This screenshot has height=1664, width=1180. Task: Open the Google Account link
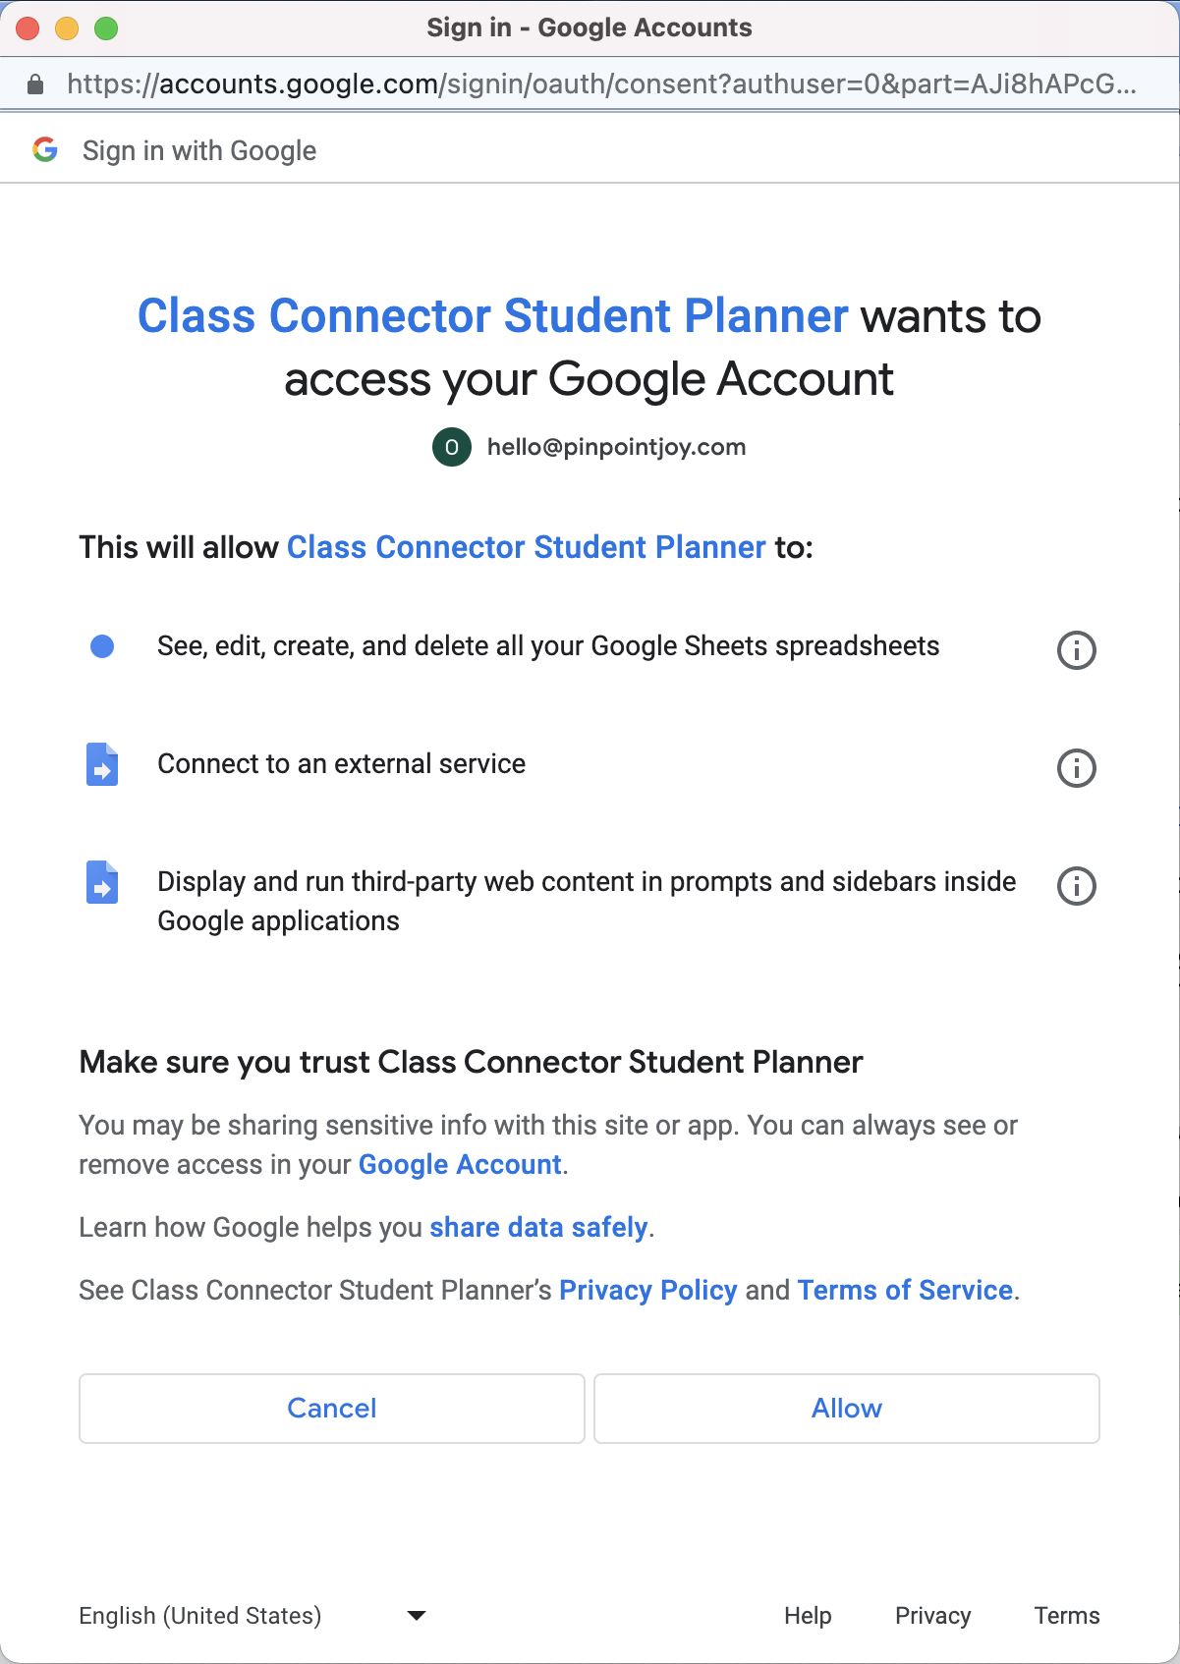(460, 1164)
